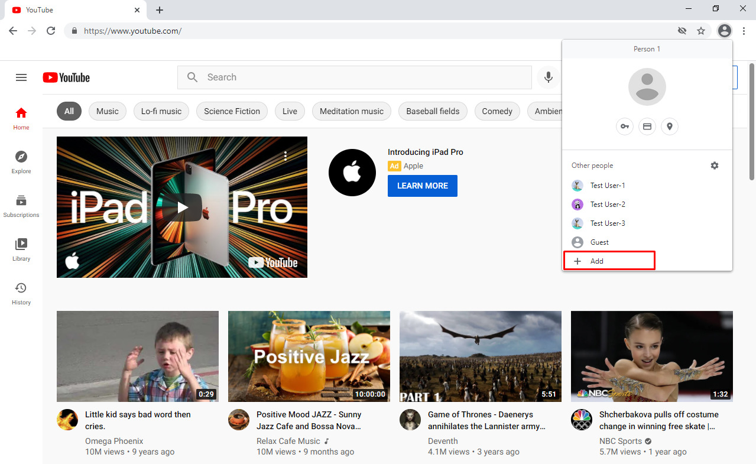This screenshot has height=464, width=756.
Task: Open a new browser tab
Action: click(160, 10)
